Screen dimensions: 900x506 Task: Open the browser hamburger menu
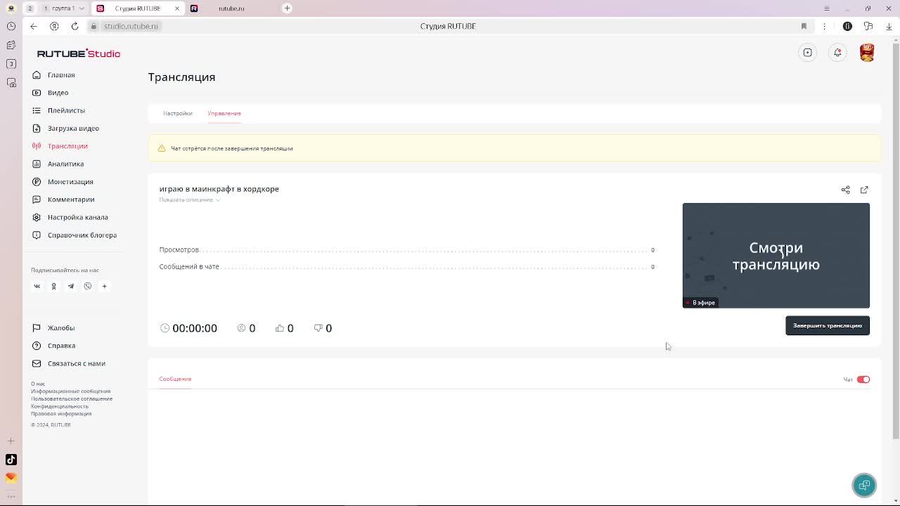point(826,8)
